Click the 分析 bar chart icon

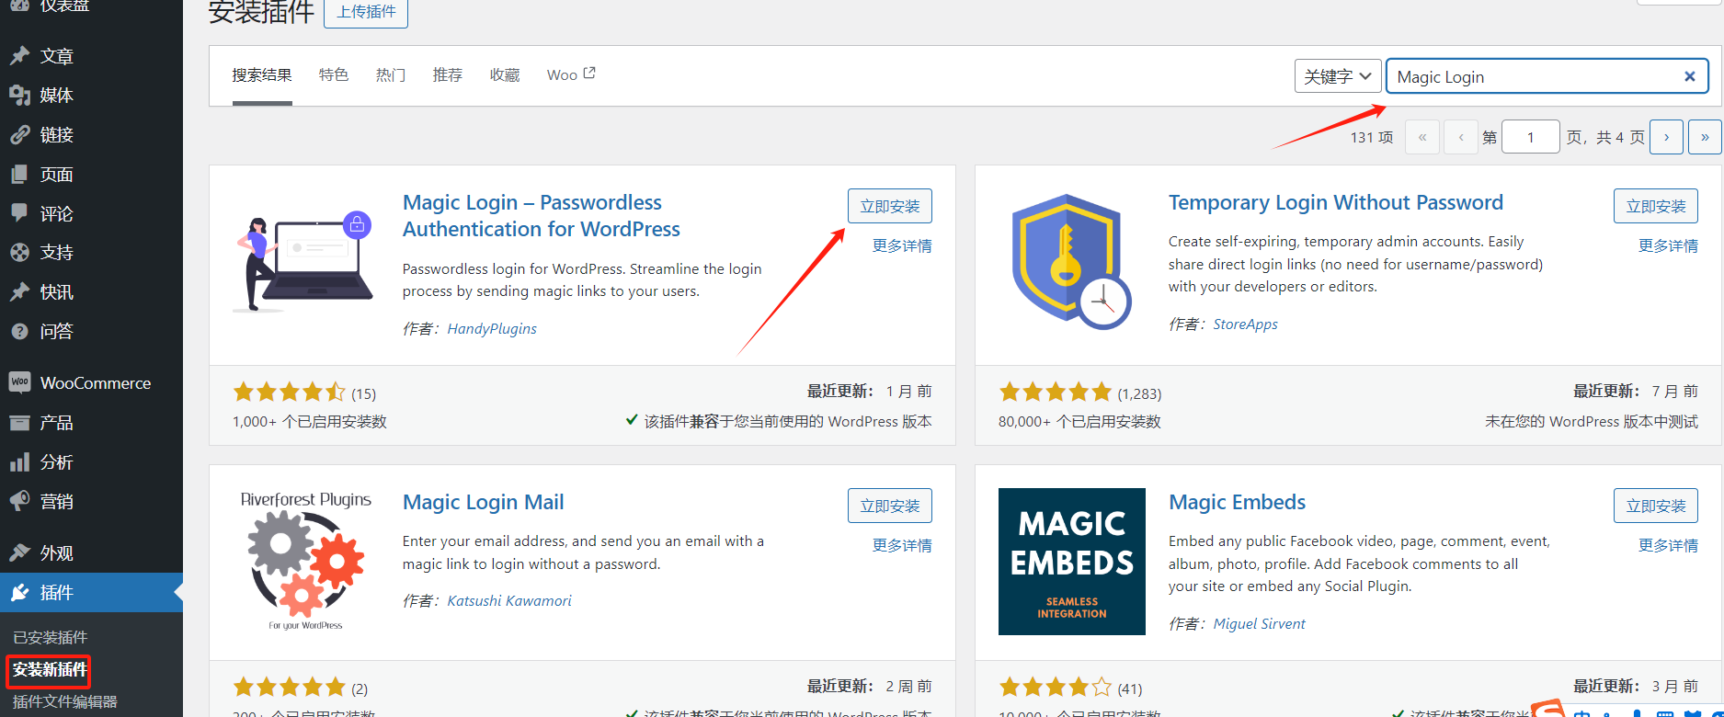[19, 462]
